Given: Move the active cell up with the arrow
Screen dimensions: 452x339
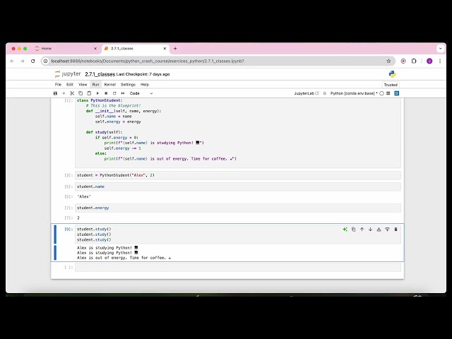Looking at the screenshot, I should (362, 230).
